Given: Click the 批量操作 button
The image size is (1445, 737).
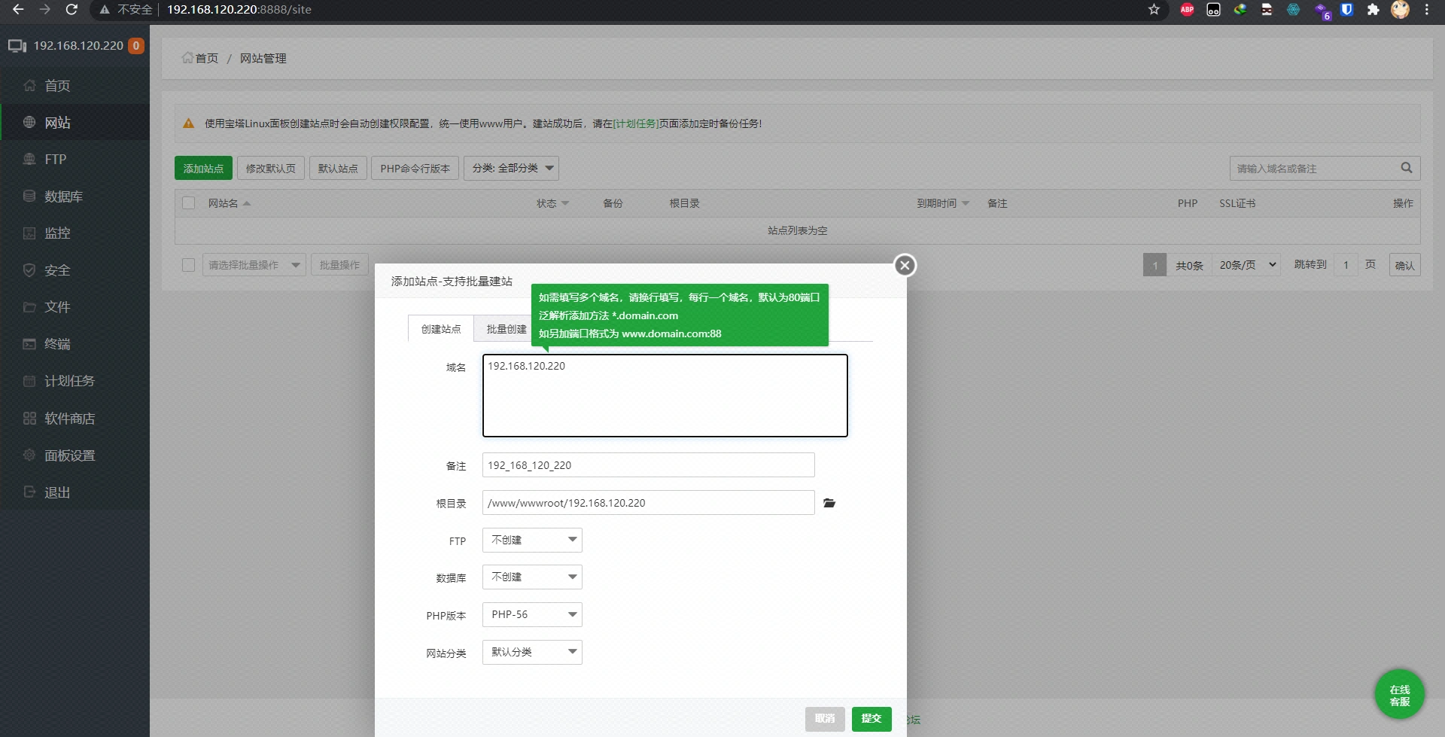Looking at the screenshot, I should [x=339, y=265].
